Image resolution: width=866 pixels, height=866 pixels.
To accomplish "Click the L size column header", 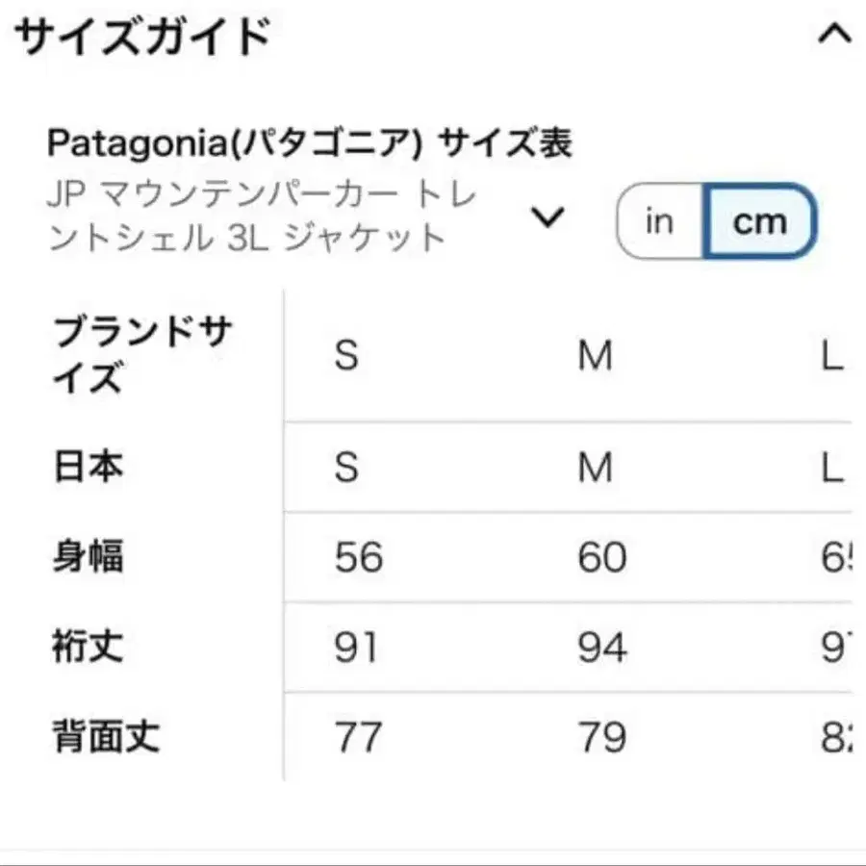I will (x=830, y=356).
